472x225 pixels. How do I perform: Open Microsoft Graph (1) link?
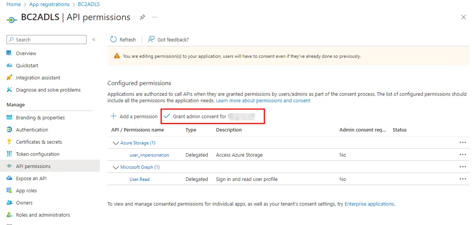140,167
